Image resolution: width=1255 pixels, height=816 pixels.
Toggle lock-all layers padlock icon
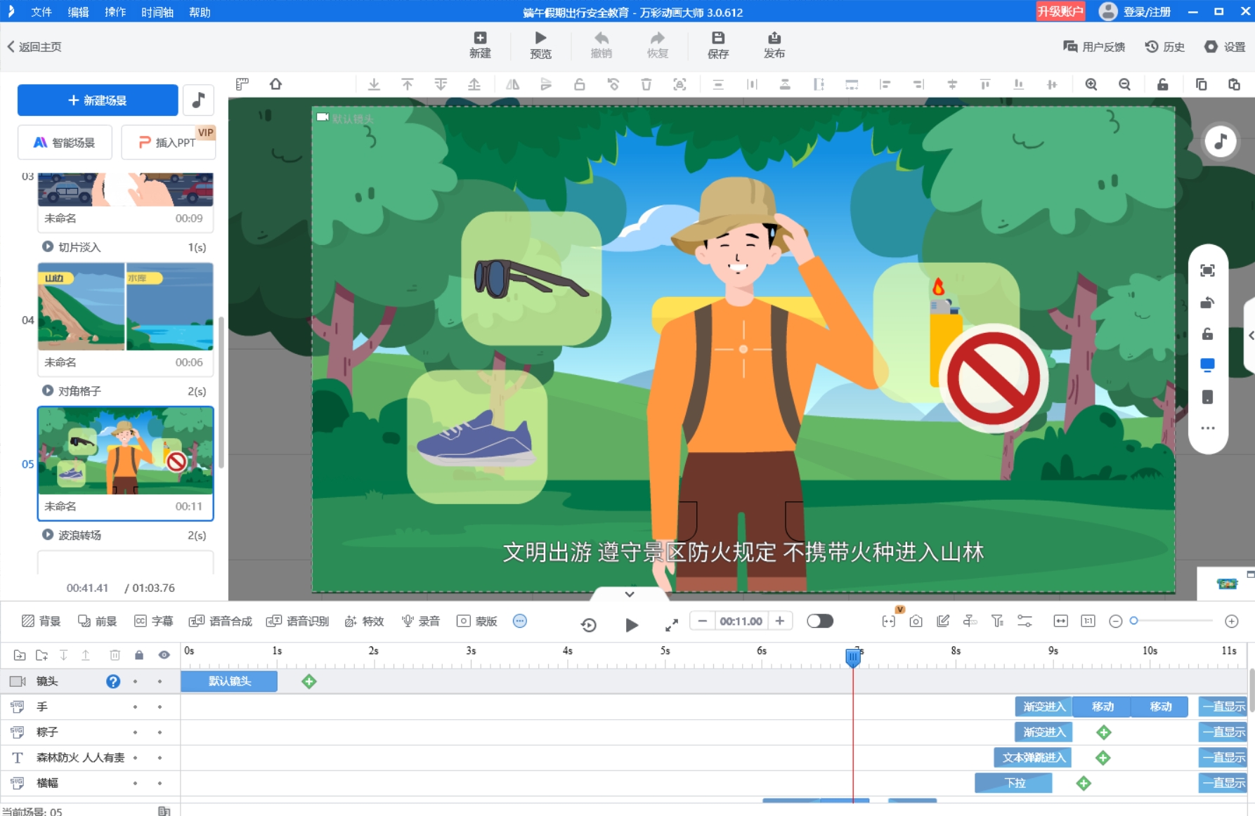coord(139,655)
